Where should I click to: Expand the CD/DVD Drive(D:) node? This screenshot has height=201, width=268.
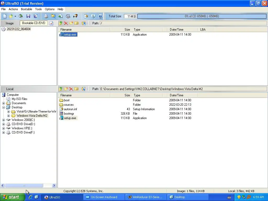4,124
